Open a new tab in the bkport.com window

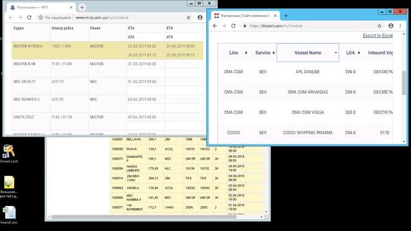pyautogui.click(x=286, y=16)
